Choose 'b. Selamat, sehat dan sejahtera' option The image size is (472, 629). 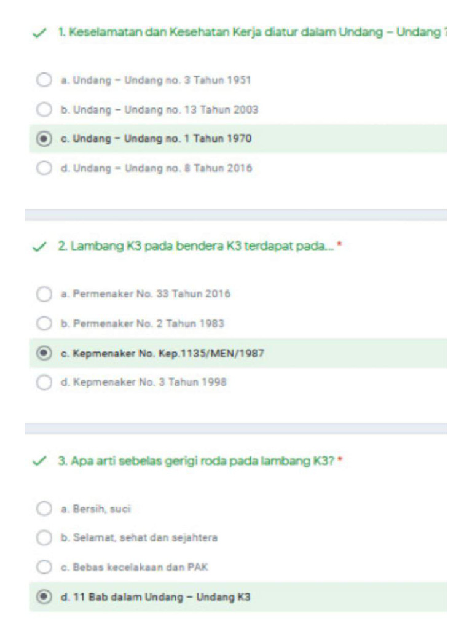pos(44,538)
